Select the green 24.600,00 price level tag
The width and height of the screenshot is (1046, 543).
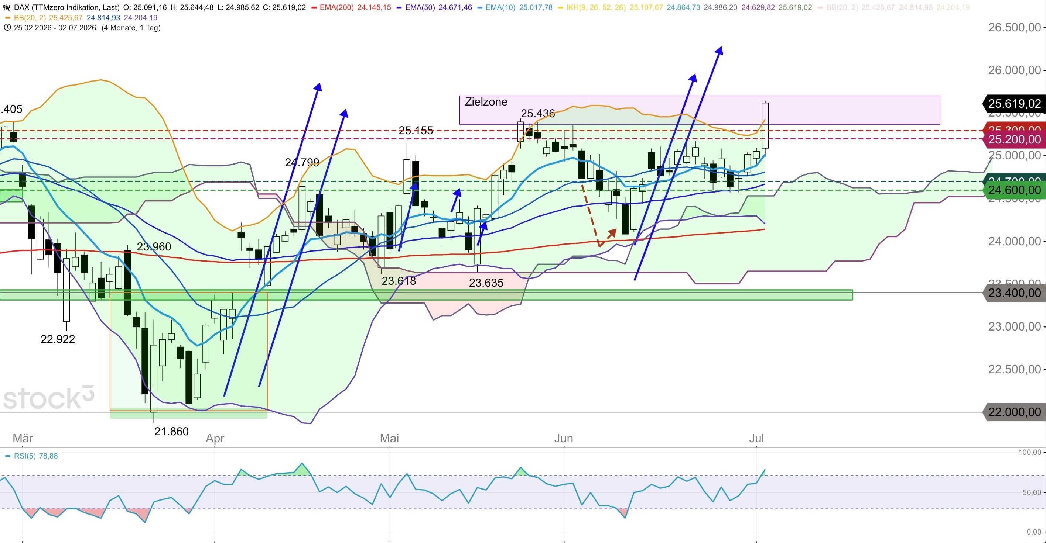1014,190
